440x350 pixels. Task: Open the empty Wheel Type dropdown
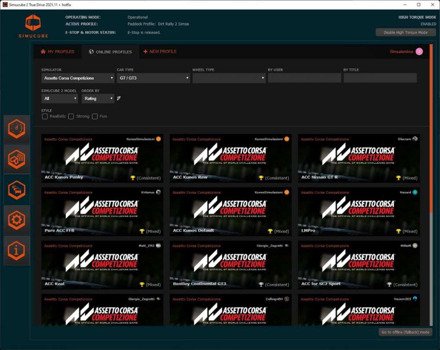pyautogui.click(x=229, y=78)
